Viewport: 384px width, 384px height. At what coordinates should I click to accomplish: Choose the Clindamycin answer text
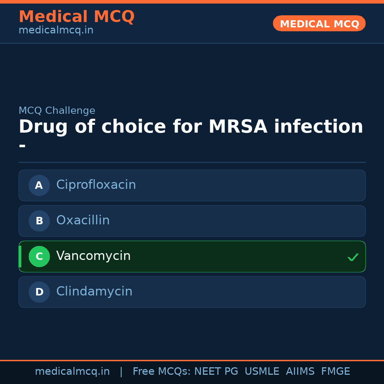pyautogui.click(x=94, y=292)
